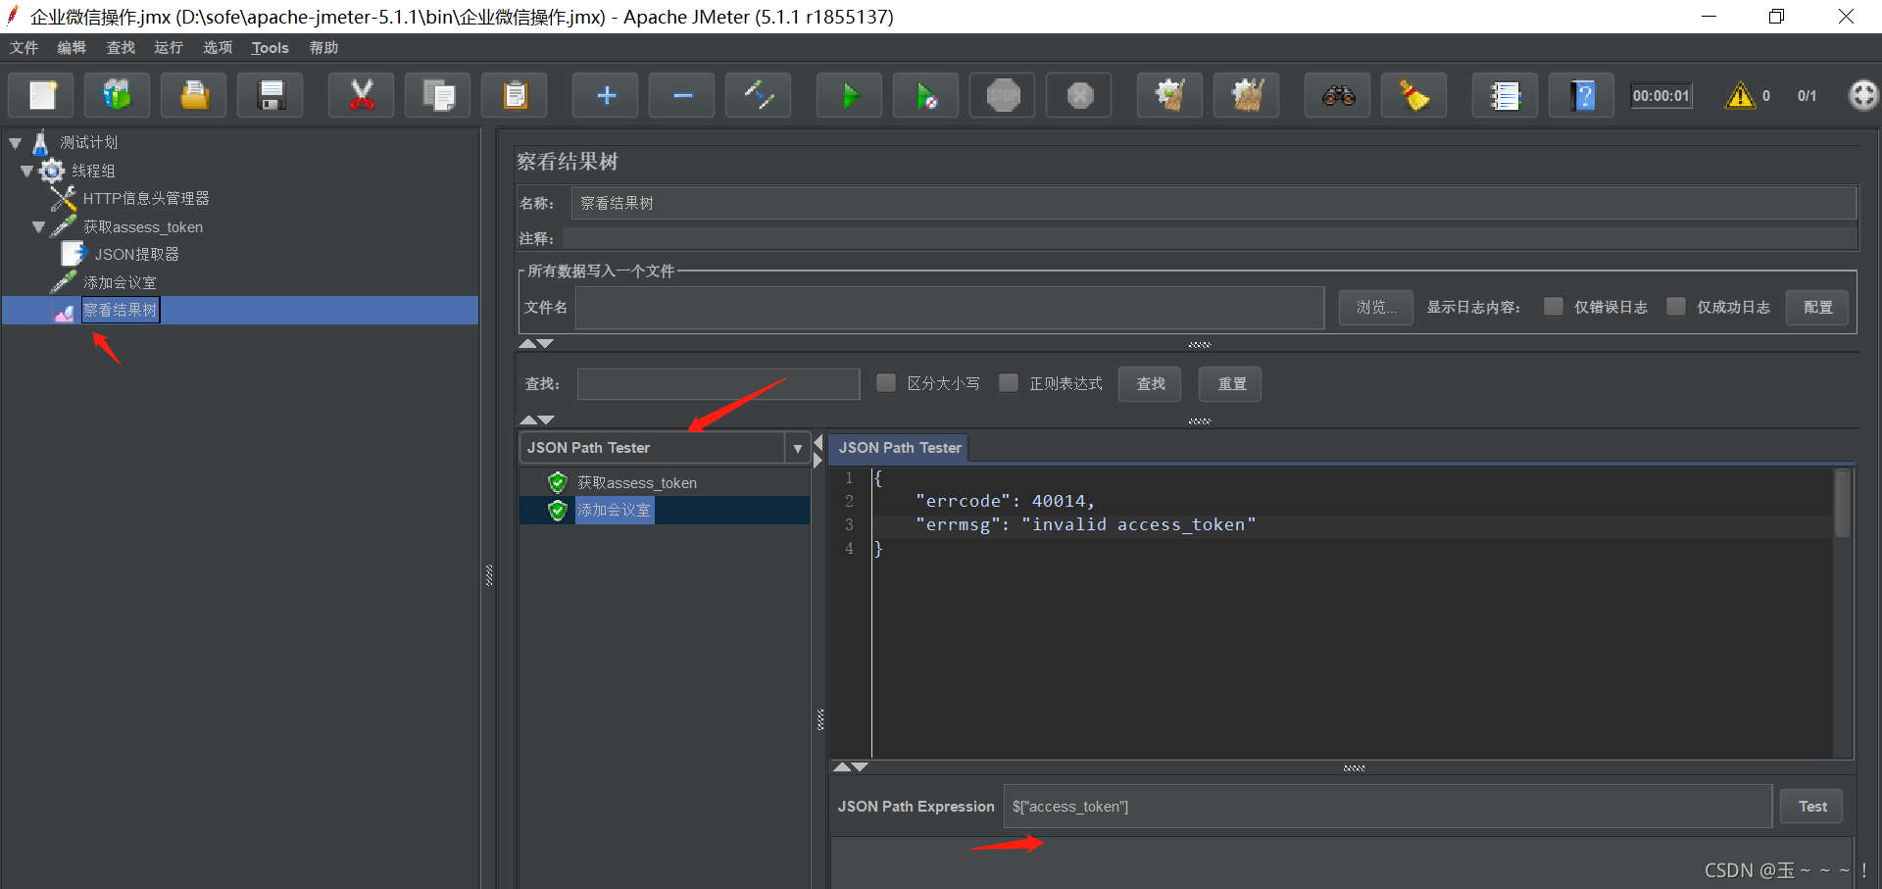Click the Paste clipboard icon
This screenshot has height=889, width=1882.
[515, 95]
